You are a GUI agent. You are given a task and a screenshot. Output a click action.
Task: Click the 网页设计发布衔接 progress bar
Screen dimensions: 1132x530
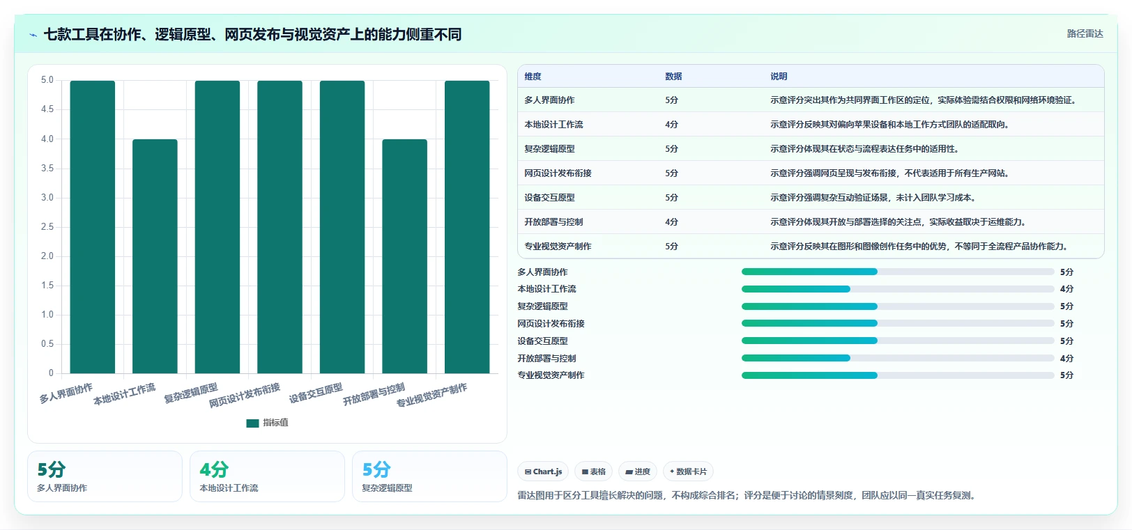pos(898,323)
